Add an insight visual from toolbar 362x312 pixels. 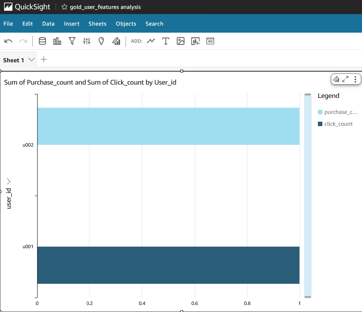(195, 41)
